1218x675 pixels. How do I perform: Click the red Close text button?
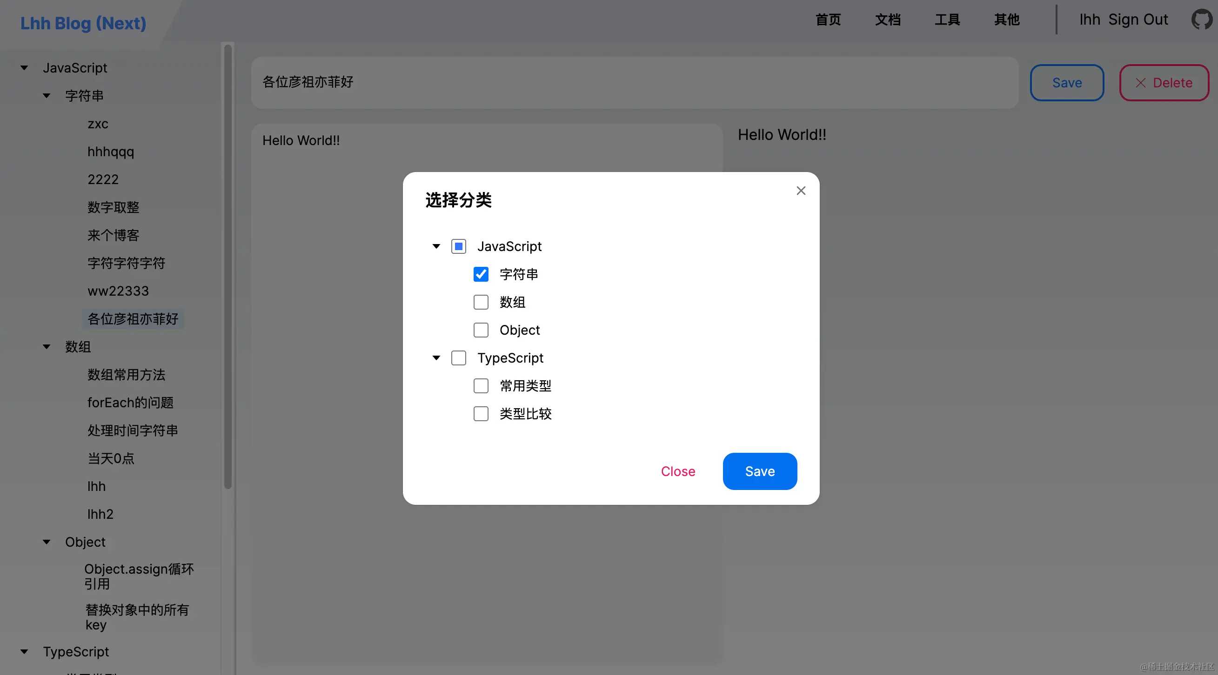click(x=677, y=471)
